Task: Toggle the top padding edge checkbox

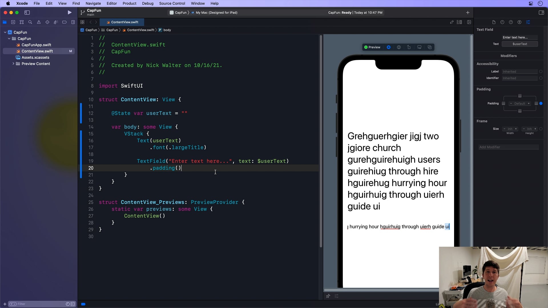Action: point(520,96)
